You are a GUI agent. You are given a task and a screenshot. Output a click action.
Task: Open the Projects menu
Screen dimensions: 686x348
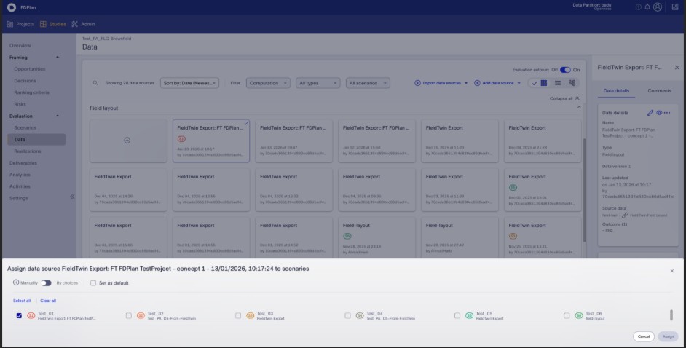(20, 24)
